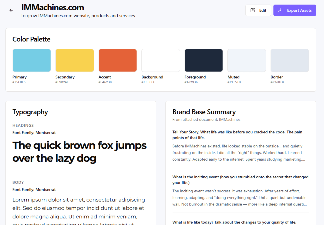Expand the truncated "The inciting event wasn't success" answer
324x225 pixels.
[239, 198]
